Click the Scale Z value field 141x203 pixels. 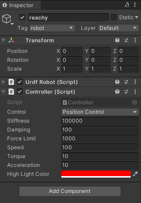pos(129,69)
